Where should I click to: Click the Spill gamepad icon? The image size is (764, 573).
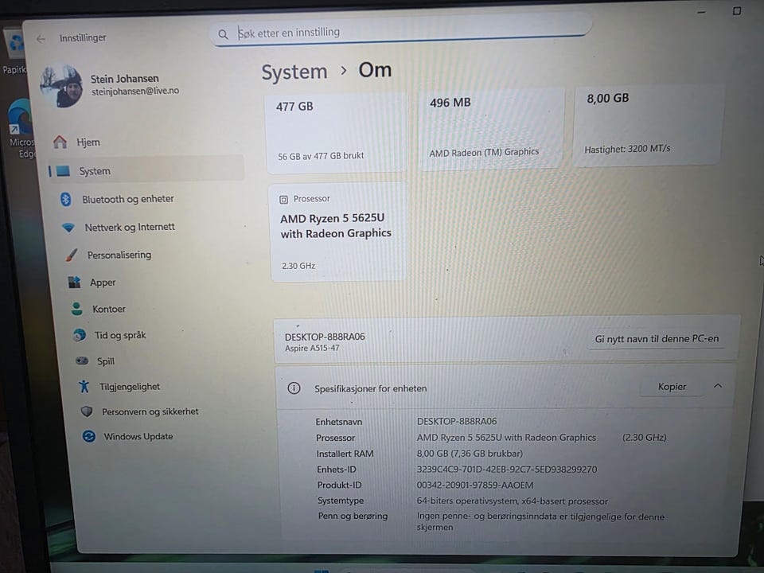pyautogui.click(x=82, y=361)
